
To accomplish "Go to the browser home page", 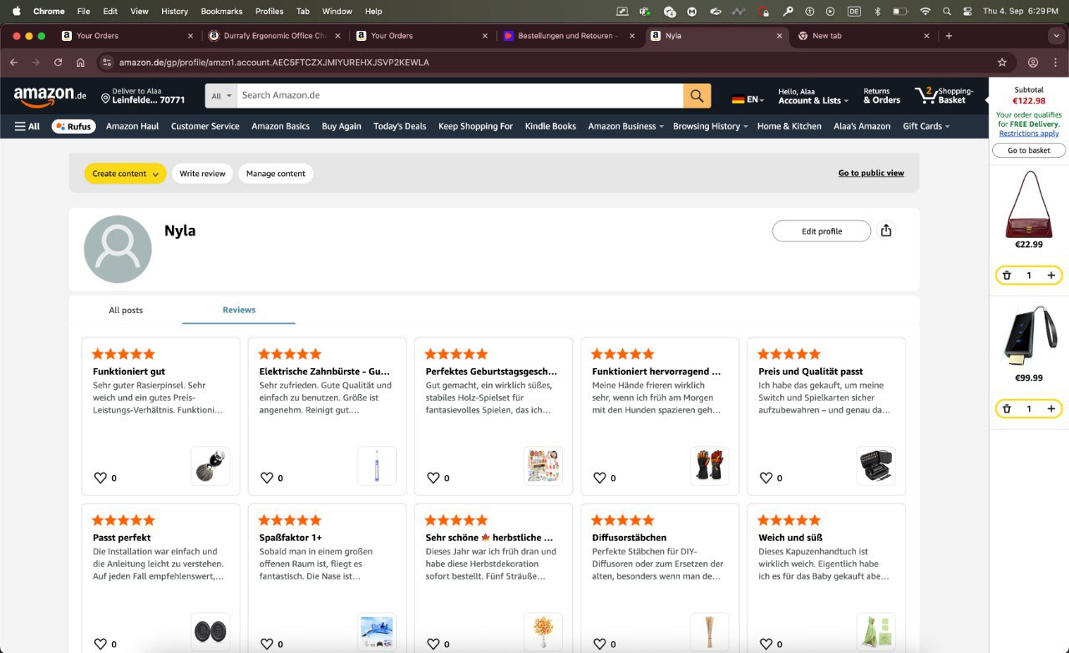I will pyautogui.click(x=80, y=63).
